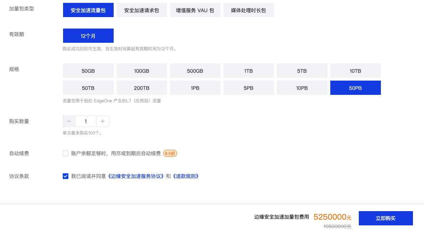This screenshot has width=424, height=235.
Task: Choose the 100GB specification option
Action: [x=141, y=71]
